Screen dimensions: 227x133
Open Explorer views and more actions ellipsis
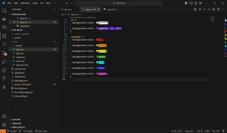coord(54,9)
